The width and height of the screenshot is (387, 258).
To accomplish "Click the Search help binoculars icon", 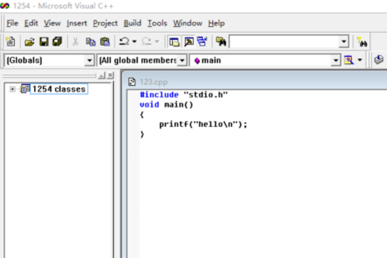I will (362, 42).
